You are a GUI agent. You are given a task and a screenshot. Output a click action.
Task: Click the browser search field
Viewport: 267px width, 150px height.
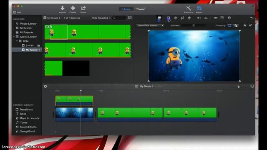pyautogui.click(x=119, y=18)
